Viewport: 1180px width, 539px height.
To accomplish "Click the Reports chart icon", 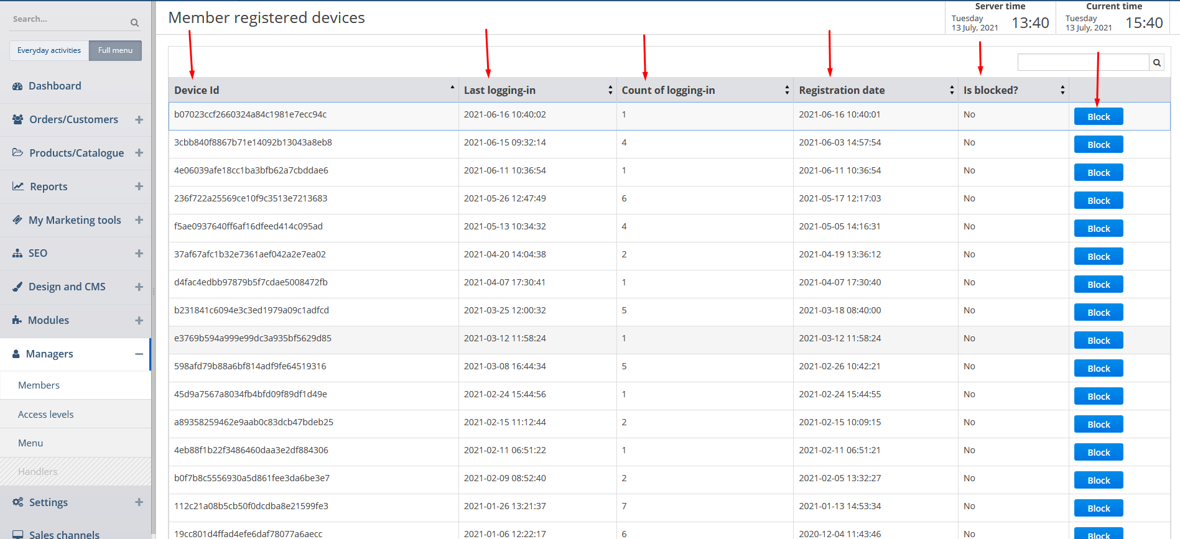I will click(18, 187).
